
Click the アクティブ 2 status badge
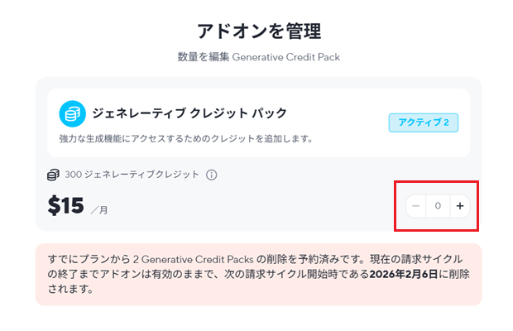click(x=423, y=122)
